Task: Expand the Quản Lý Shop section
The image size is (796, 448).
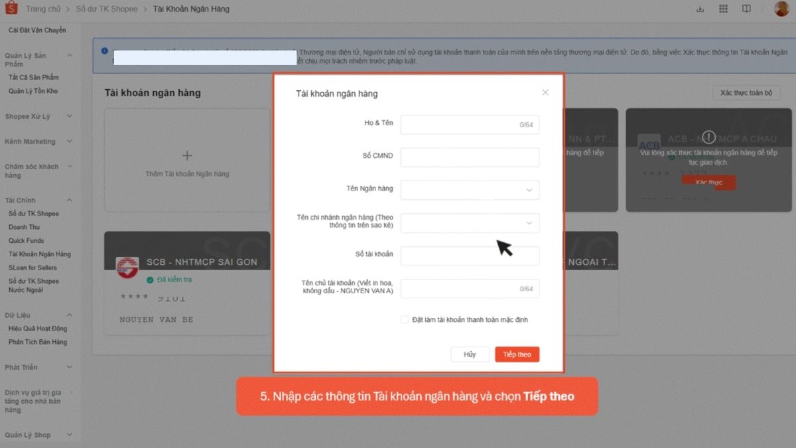Action: click(70, 435)
